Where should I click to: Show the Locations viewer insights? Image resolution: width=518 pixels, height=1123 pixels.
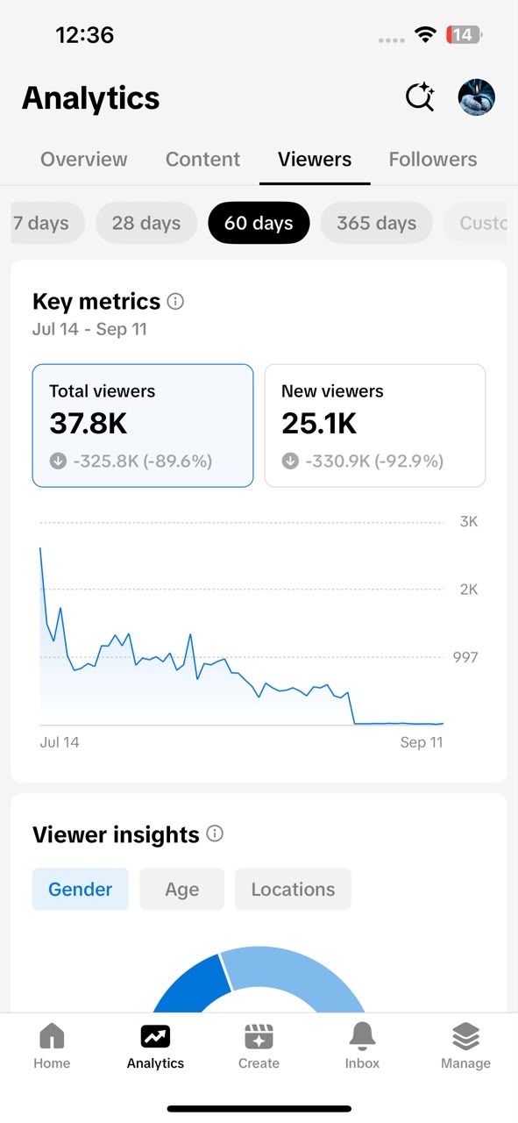293,890
